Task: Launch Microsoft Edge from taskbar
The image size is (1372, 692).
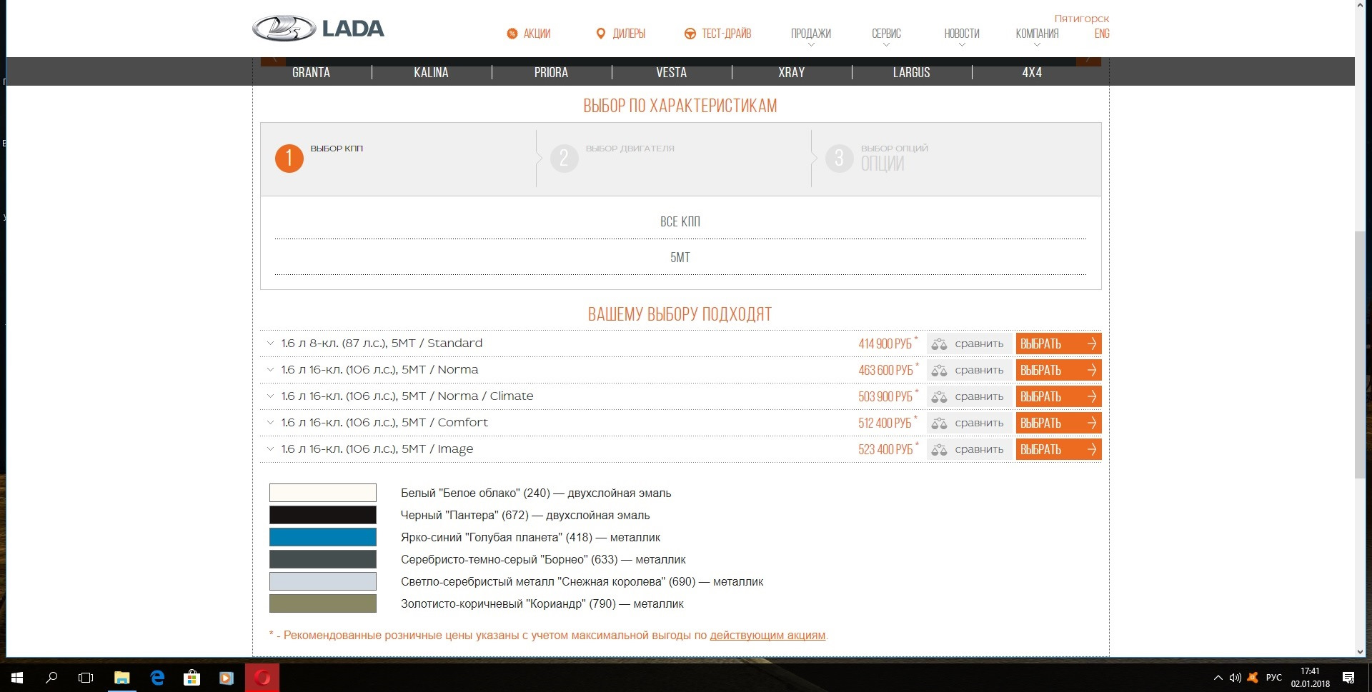Action: point(157,678)
